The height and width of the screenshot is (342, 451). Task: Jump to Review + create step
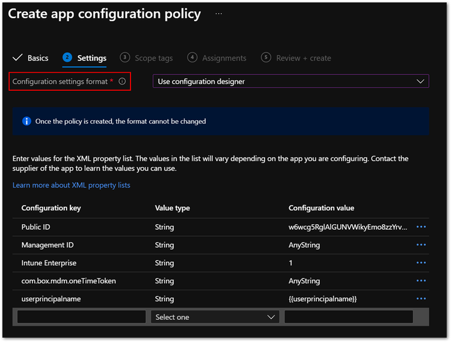coord(296,58)
